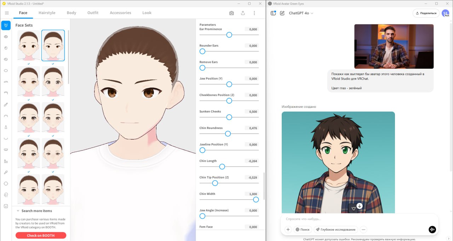Image resolution: width=453 pixels, height=241 pixels.
Task: Toggle the Поиск search option
Action: [303, 229]
